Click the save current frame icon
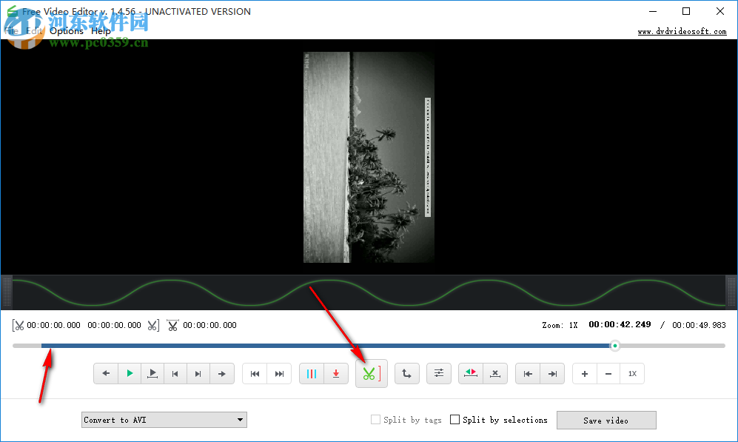738x442 pixels. (x=336, y=373)
